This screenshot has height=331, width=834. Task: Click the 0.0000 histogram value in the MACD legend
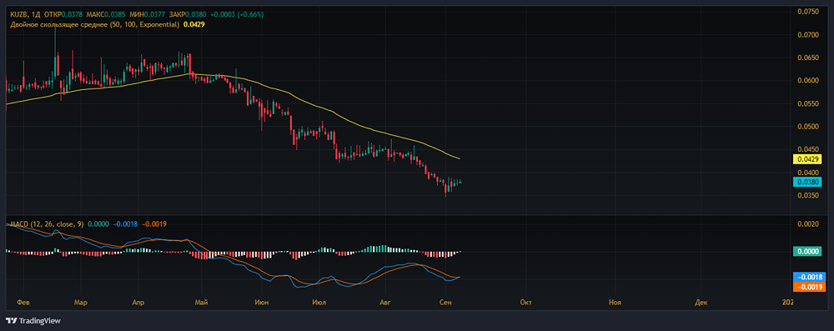tap(98, 223)
